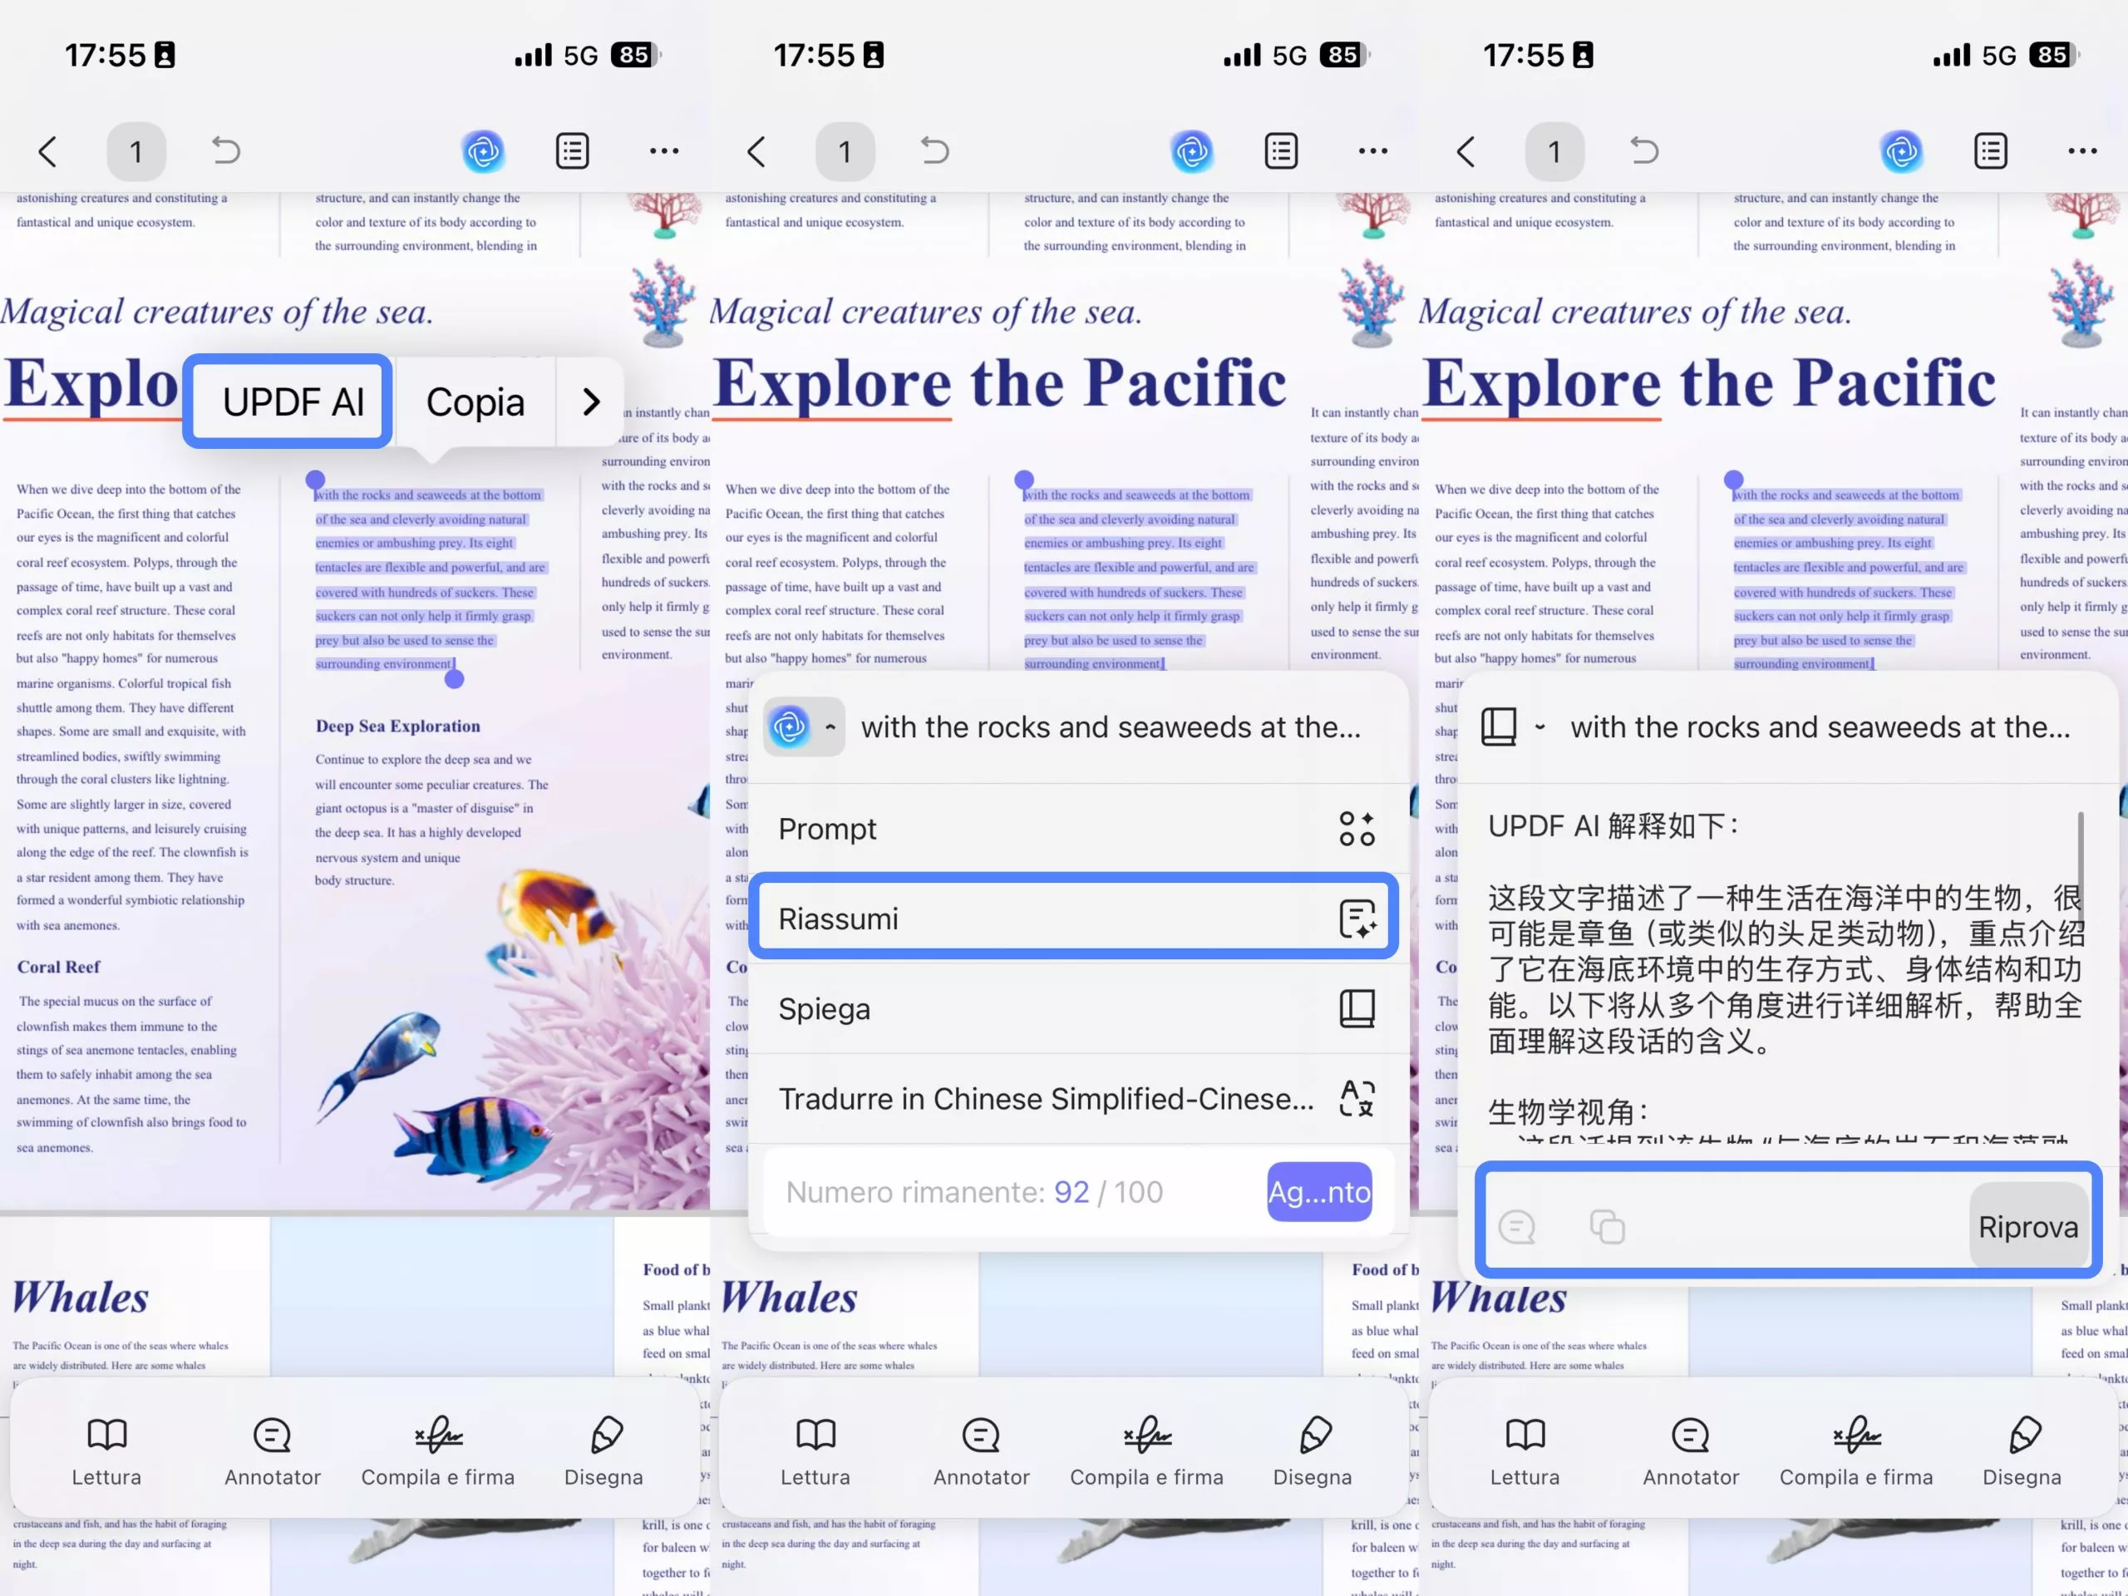Open the document outline icon
The image size is (2128, 1596).
[573, 151]
